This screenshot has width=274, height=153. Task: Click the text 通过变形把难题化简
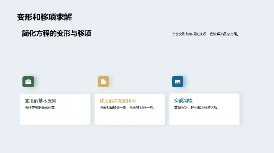pyautogui.click(x=41, y=108)
